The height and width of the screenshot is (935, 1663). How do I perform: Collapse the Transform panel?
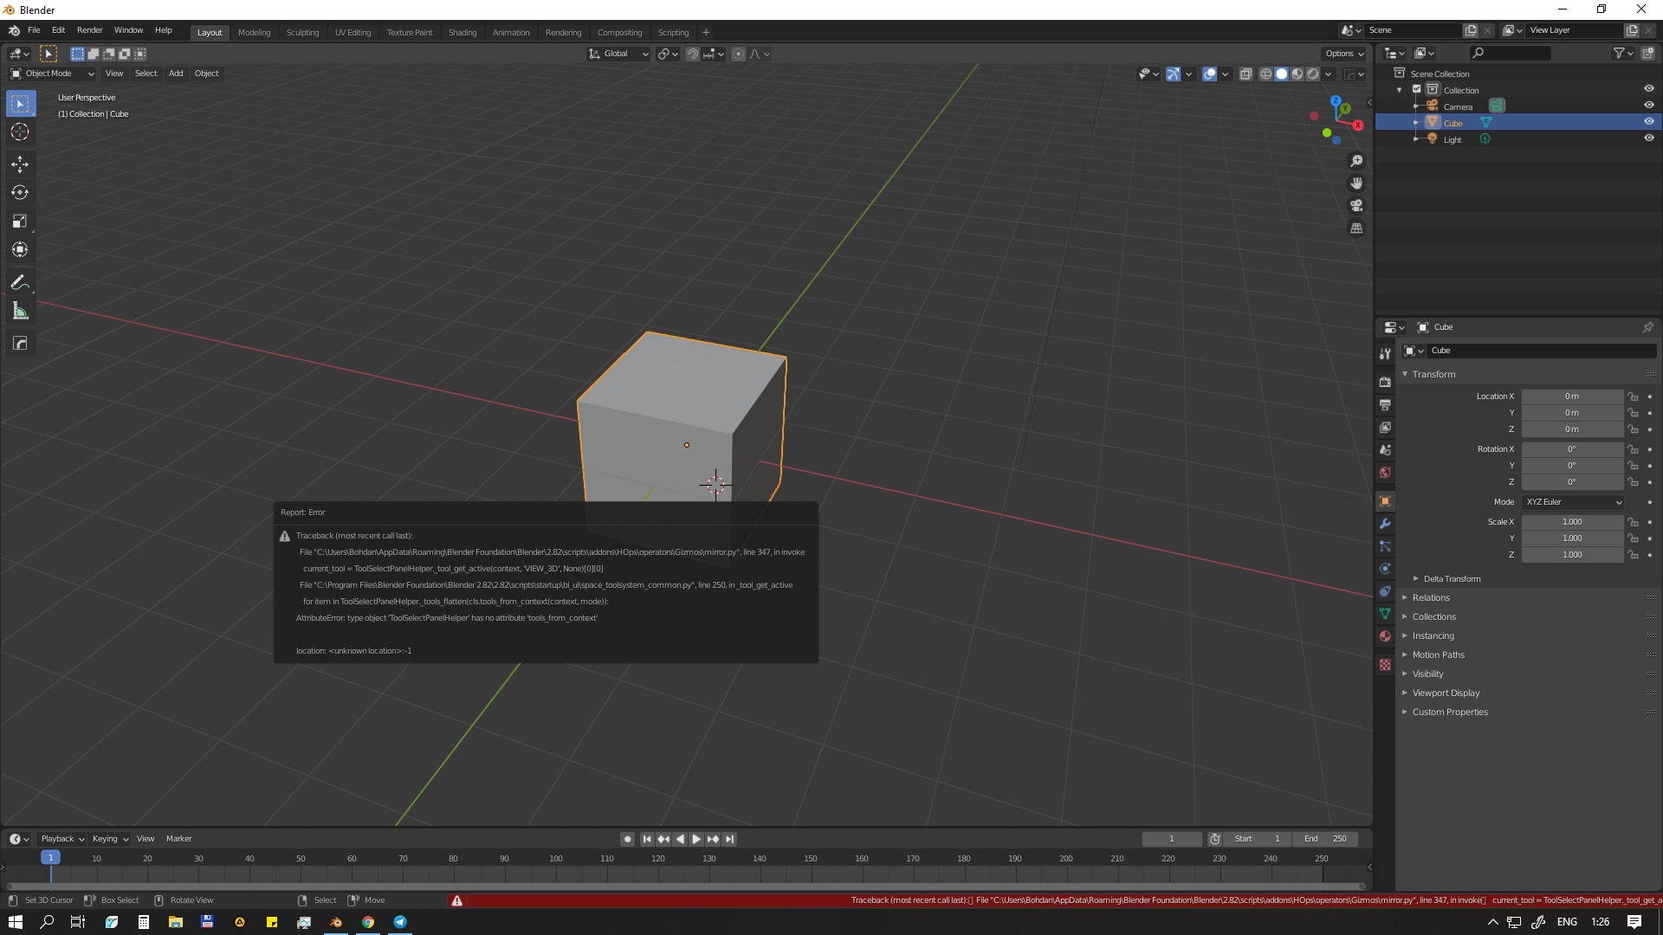(x=1433, y=375)
